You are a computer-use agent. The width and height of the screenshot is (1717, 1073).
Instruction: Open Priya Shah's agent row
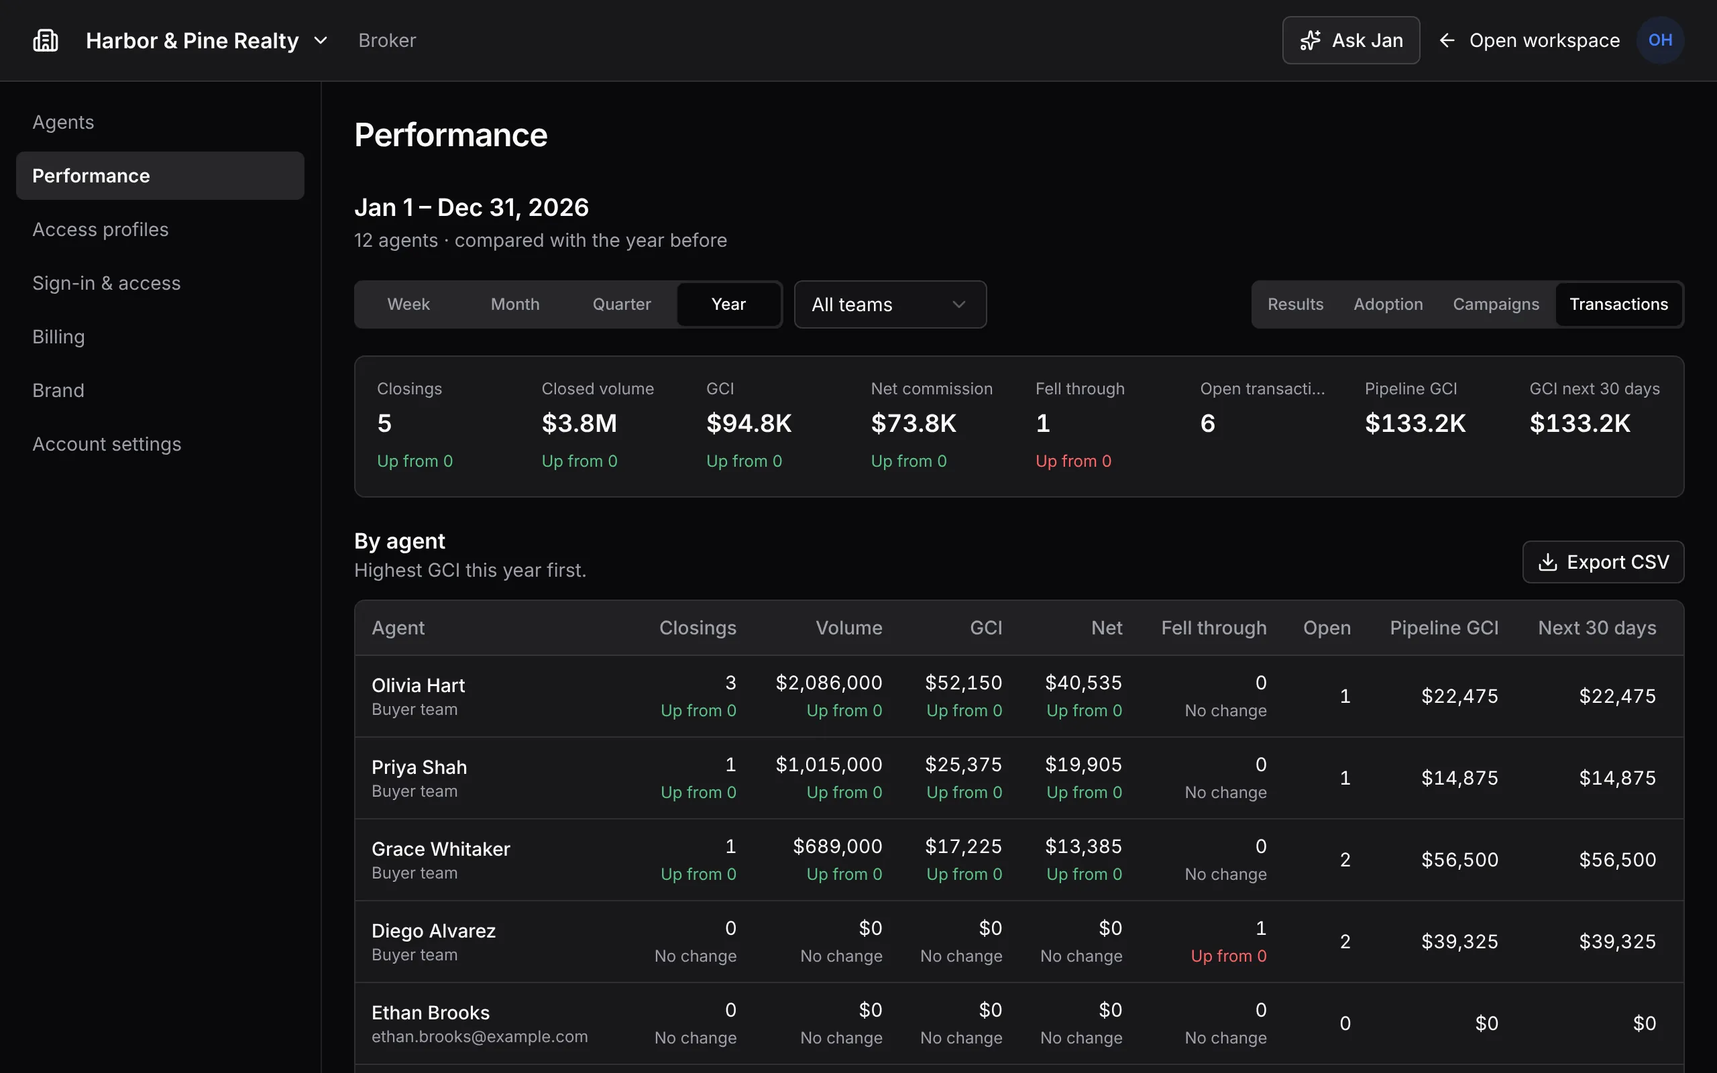[1019, 778]
